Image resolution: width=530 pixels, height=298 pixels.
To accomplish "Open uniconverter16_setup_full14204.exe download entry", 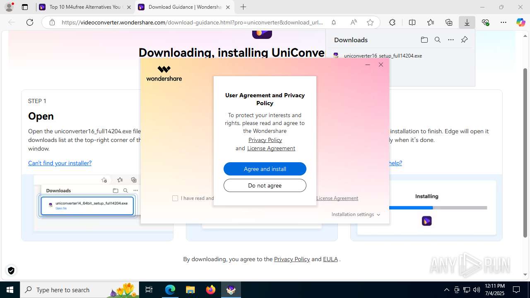I will [x=383, y=55].
